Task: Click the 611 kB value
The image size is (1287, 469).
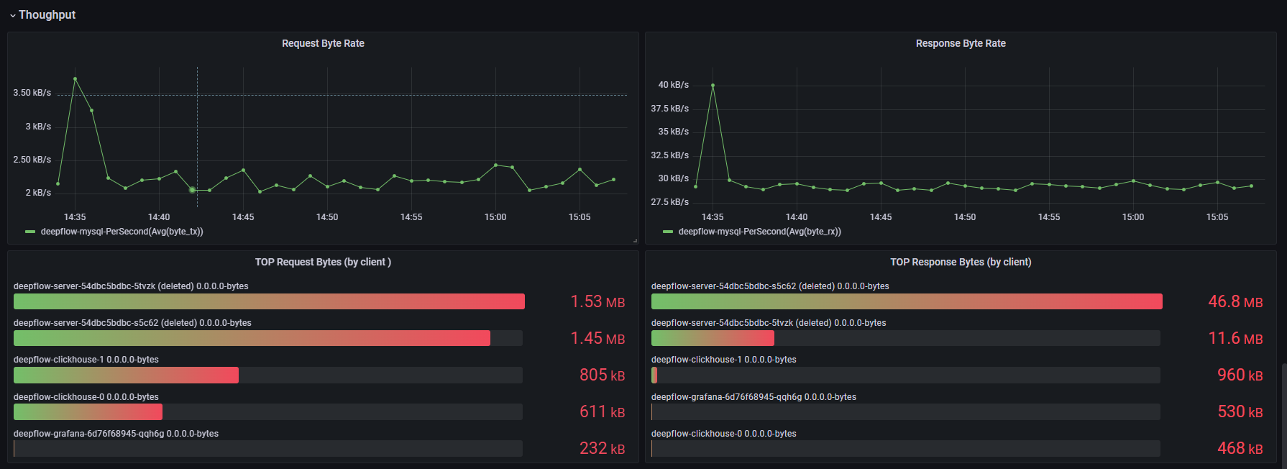Action: (602, 411)
